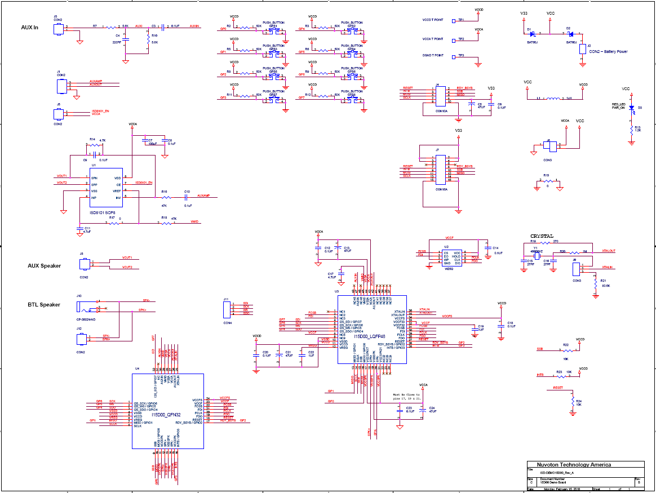This screenshot has height=493, width=656.
Task: Click the AUX Speaker section label
Action: point(45,266)
